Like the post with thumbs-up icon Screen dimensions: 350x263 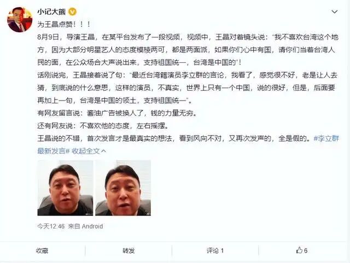coord(299,250)
